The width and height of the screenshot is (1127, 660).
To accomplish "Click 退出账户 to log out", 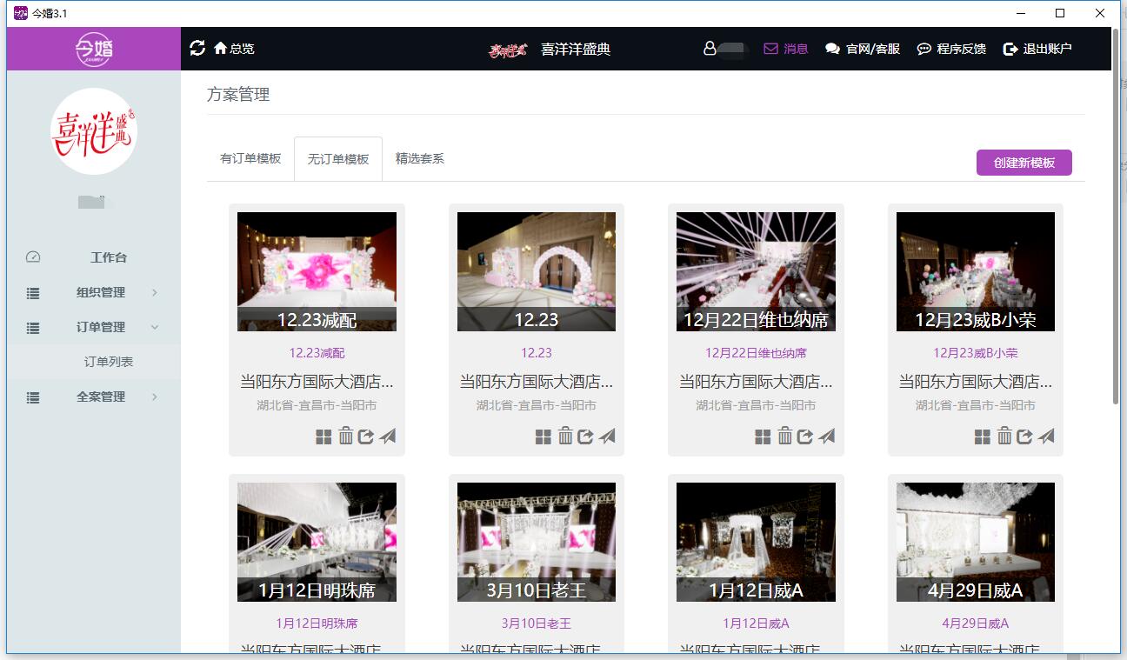I will coord(1037,49).
